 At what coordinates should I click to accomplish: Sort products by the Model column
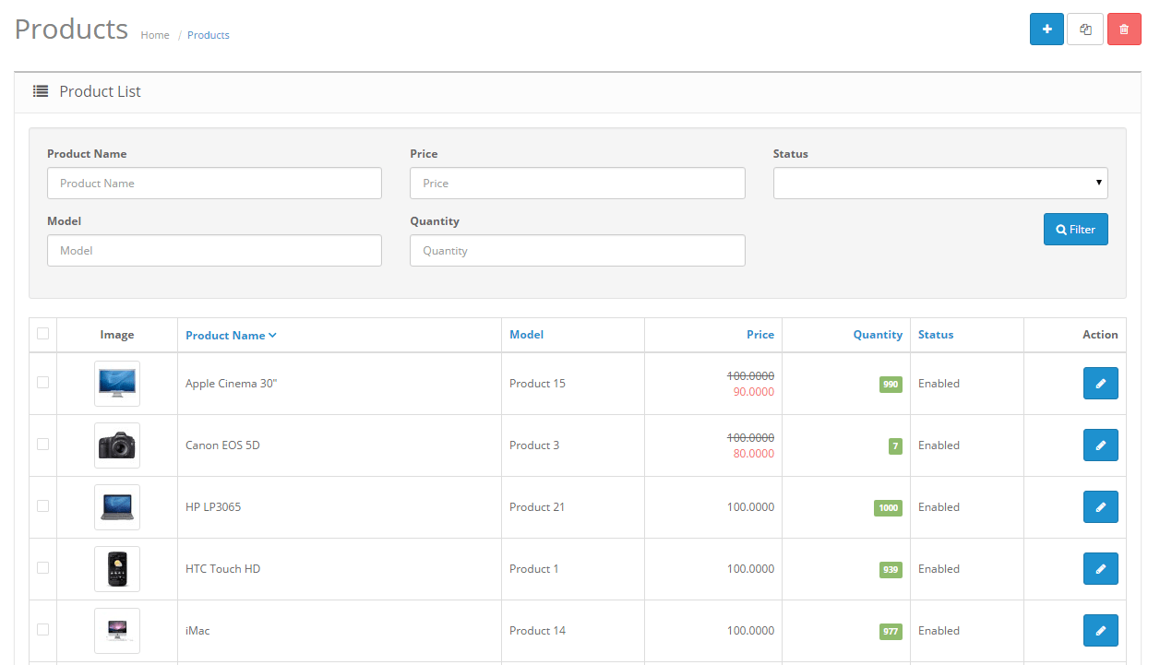point(526,334)
